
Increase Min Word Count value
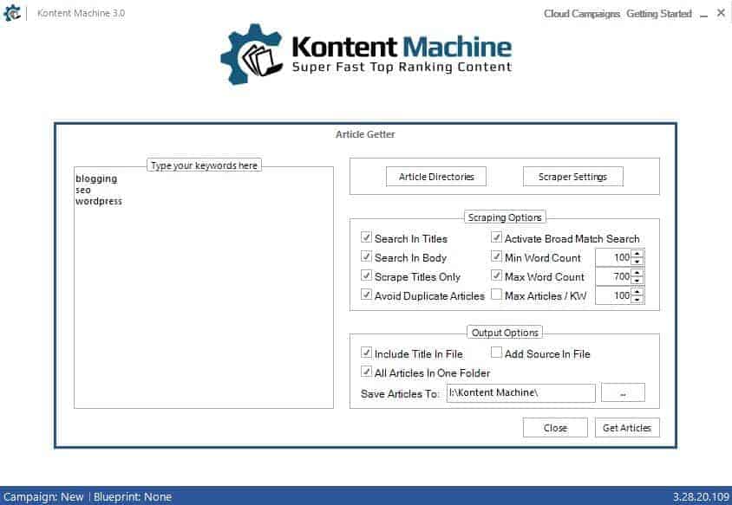pyautogui.click(x=637, y=253)
